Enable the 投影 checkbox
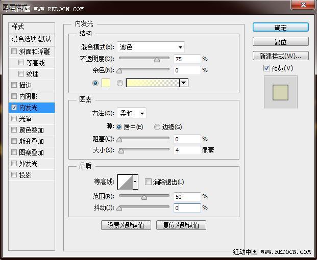 point(14,174)
